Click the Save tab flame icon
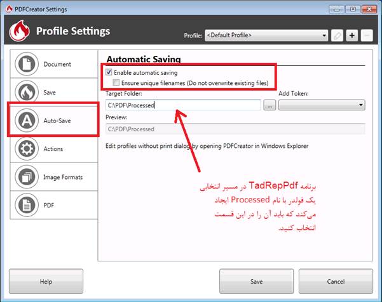The image size is (382, 302). (x=27, y=93)
